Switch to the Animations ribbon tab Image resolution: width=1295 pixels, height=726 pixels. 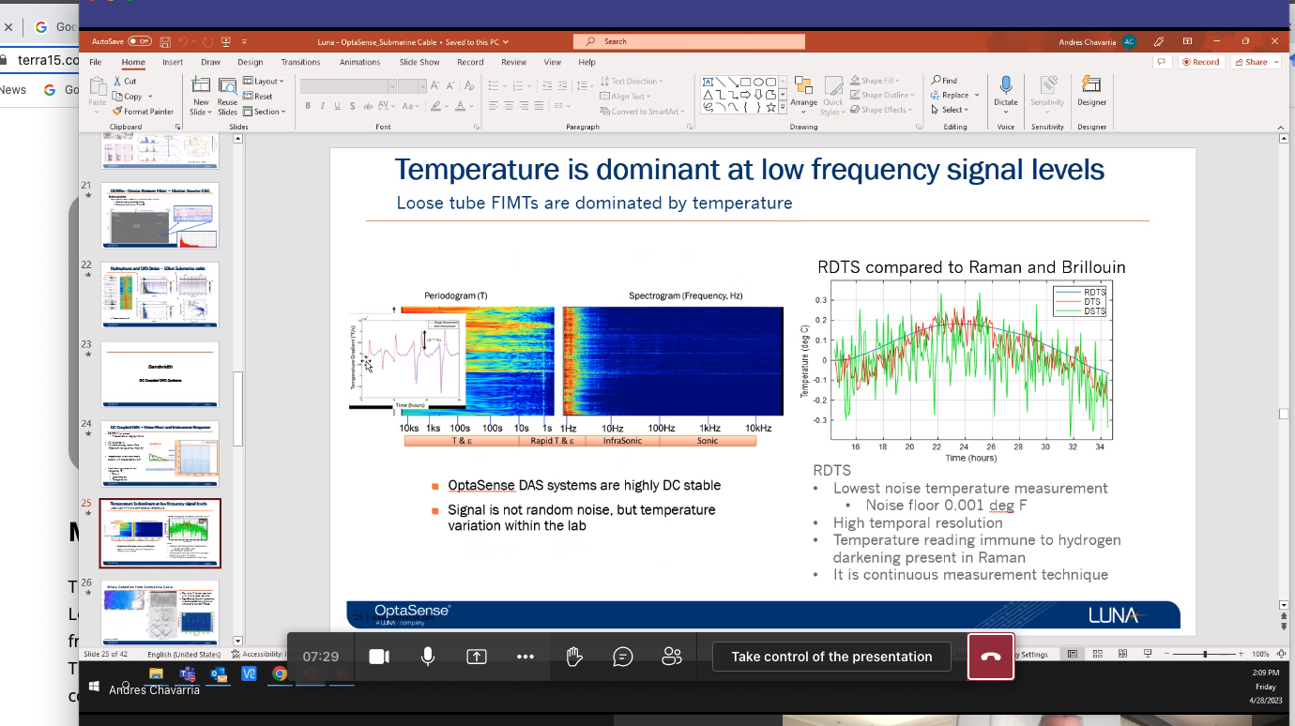[x=360, y=62]
